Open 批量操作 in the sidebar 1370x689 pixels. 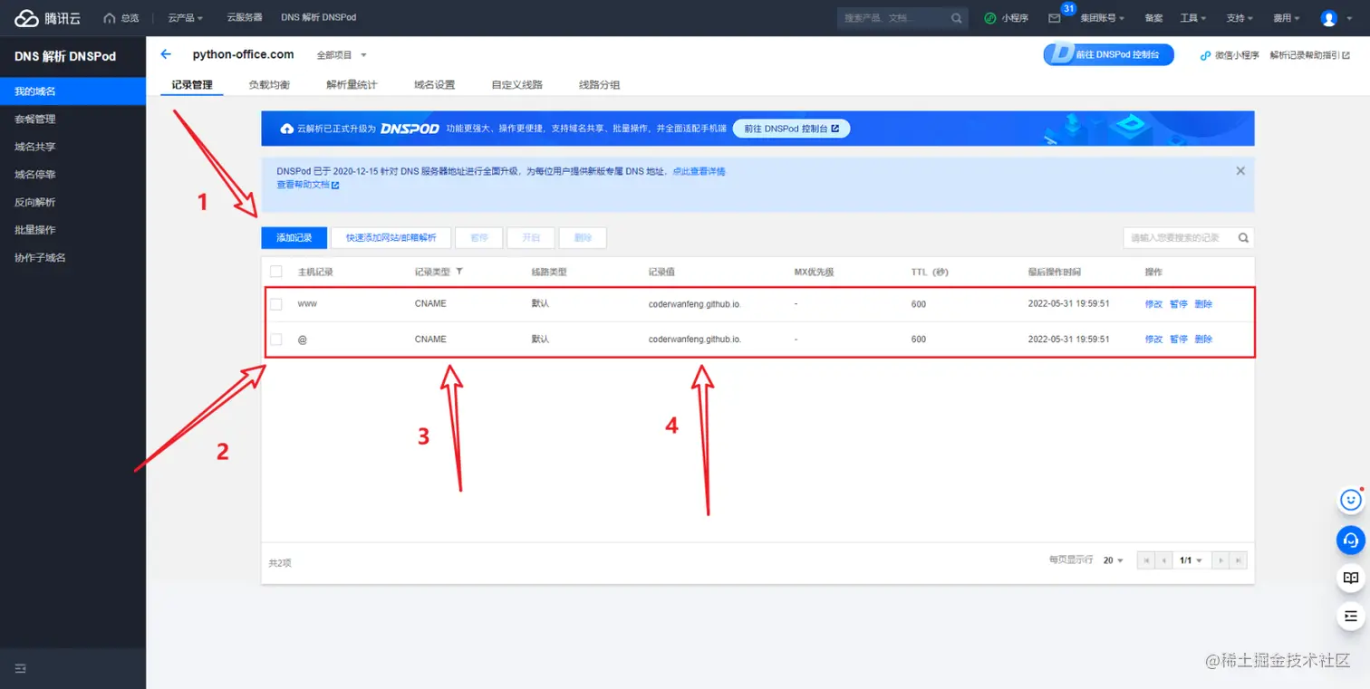point(72,230)
